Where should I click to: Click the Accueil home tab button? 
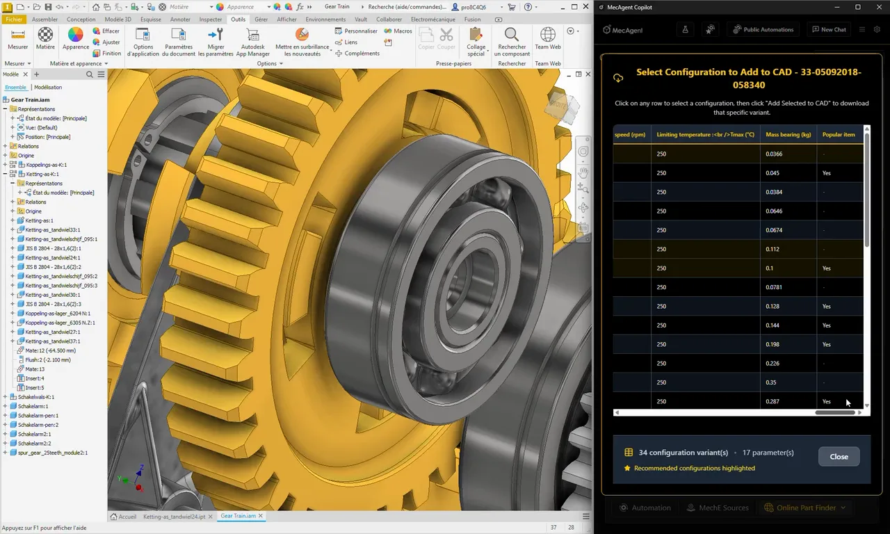124,517
